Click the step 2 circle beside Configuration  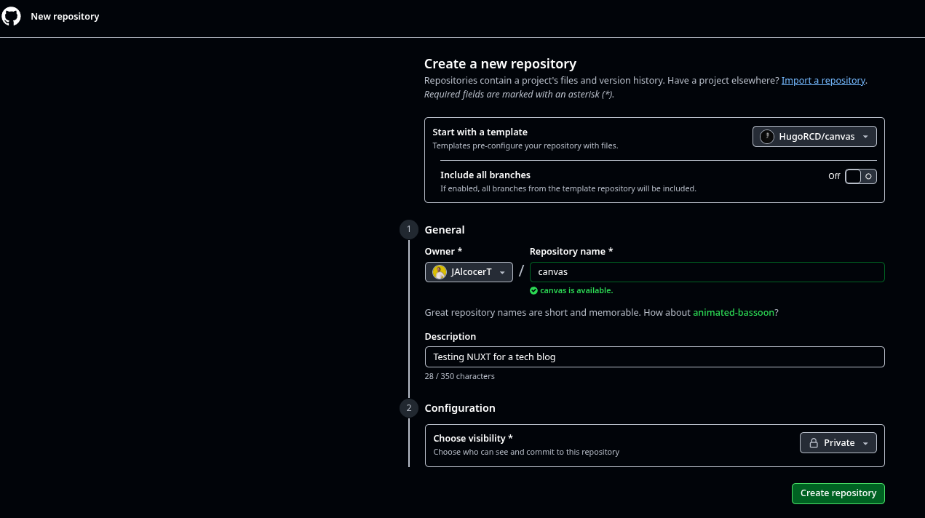[x=408, y=408]
